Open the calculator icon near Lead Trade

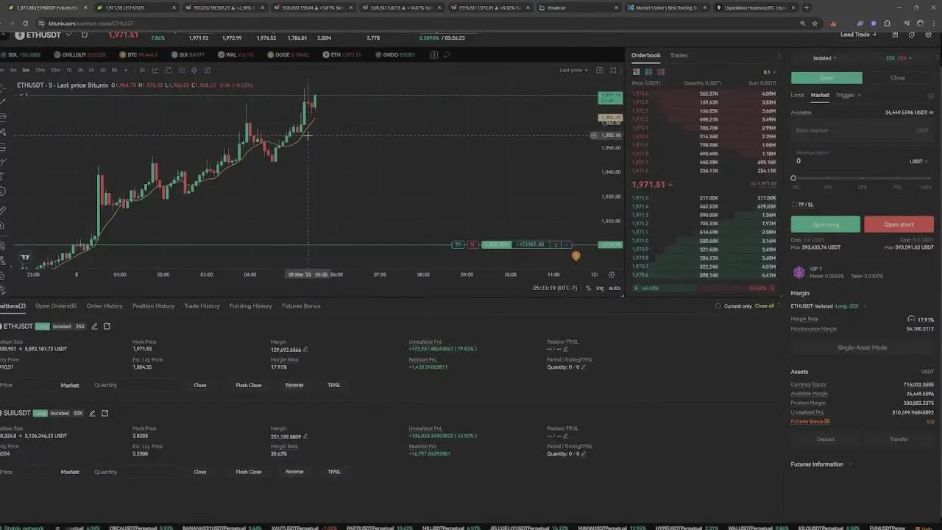(x=895, y=35)
